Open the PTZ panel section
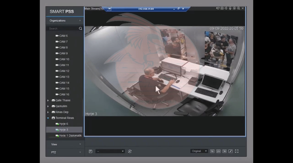Screen dimensions: 293x163 (x=65, y=152)
